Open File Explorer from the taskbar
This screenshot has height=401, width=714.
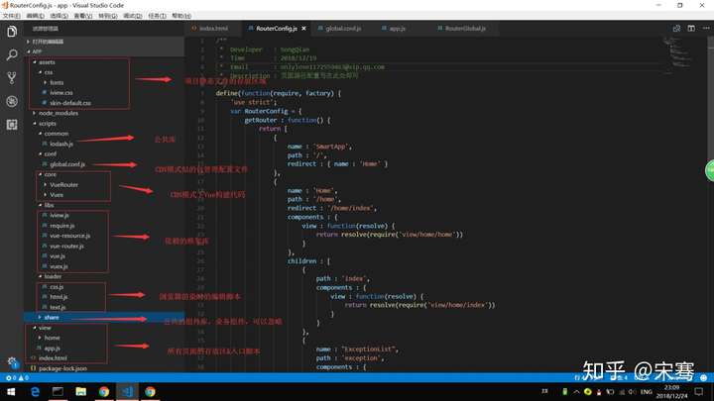click(81, 391)
